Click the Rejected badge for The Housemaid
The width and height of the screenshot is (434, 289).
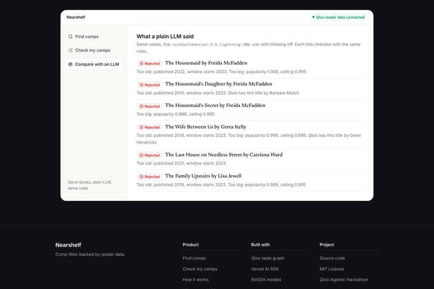pos(150,64)
